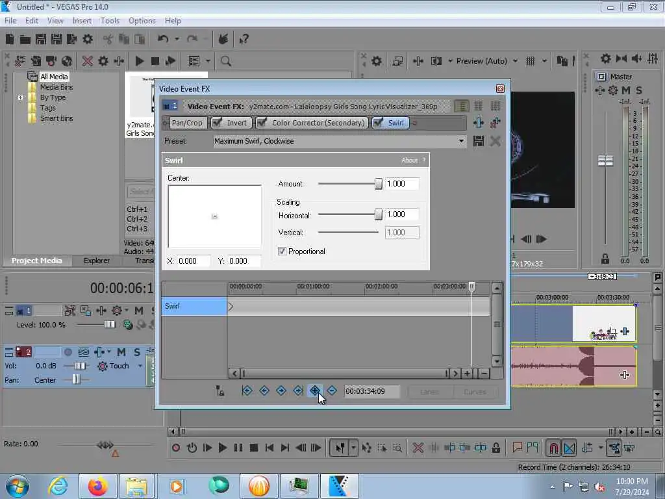
Task: Click Master bus lock icon
Action: click(x=605, y=259)
